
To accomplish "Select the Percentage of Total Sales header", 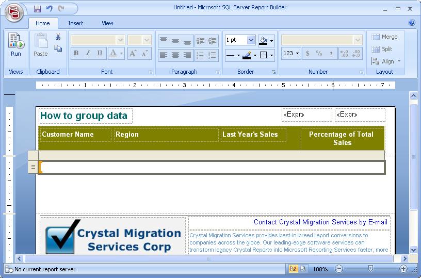I will pyautogui.click(x=343, y=138).
